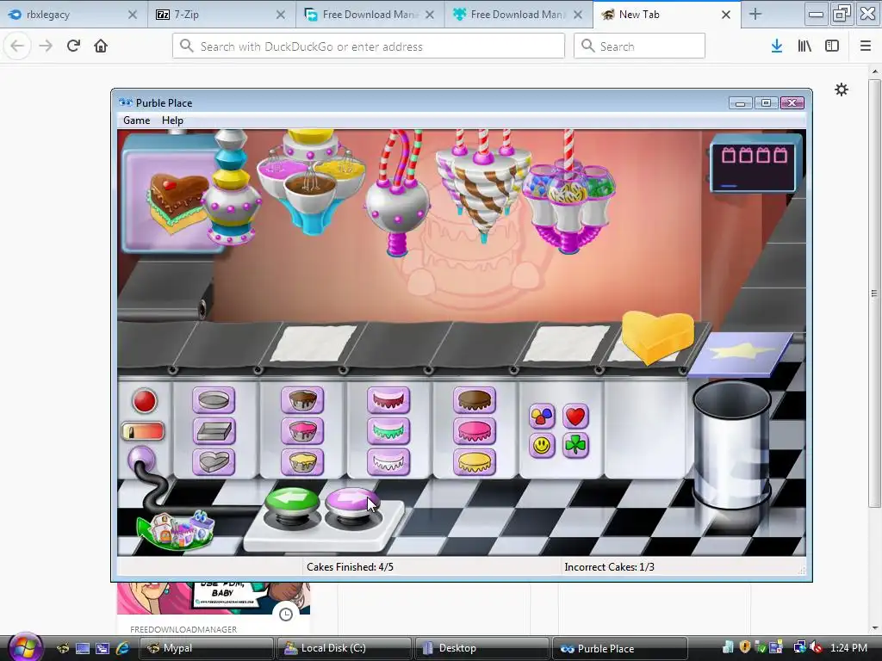Open Local Disk (C:) taskbar button
The height and width of the screenshot is (661, 882).
coord(344,648)
